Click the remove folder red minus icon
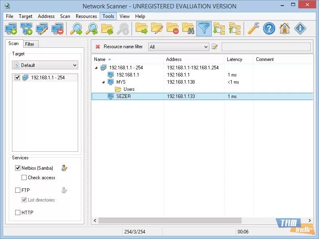The height and width of the screenshot is (239, 319). click(173, 28)
